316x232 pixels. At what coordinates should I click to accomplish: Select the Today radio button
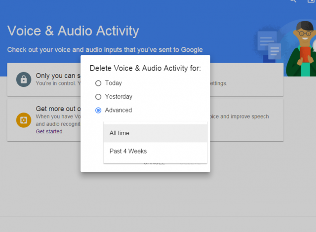click(98, 83)
